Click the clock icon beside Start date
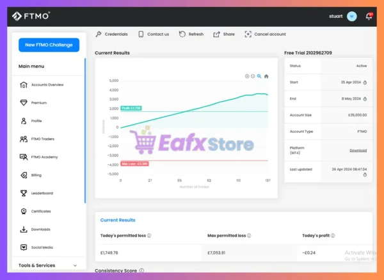Viewport: 384px width, 280px height. coord(365,82)
